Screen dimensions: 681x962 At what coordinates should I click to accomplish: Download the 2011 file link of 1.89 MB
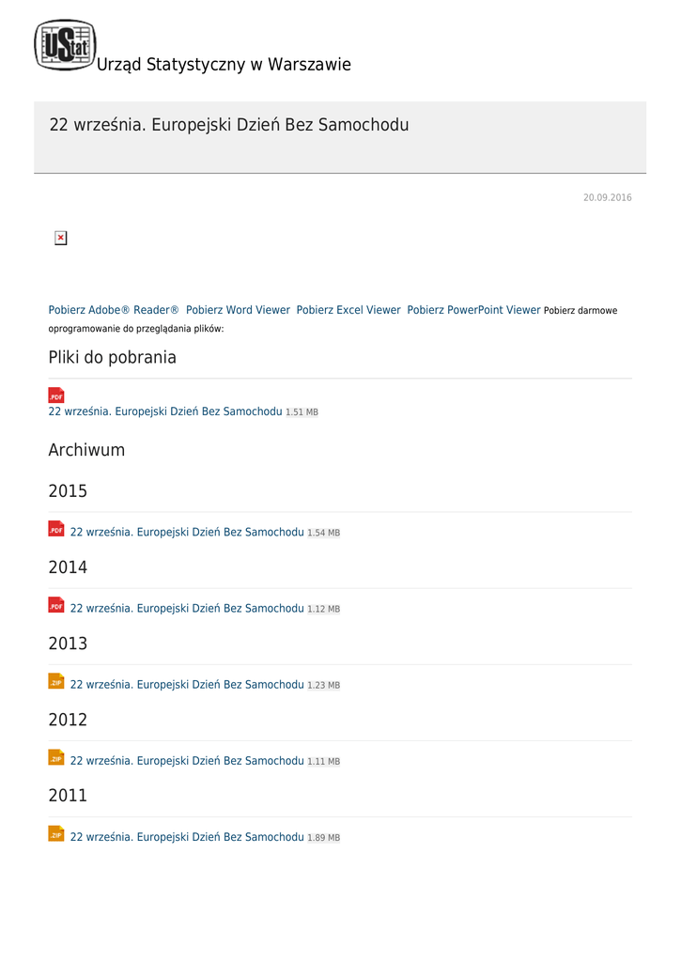point(187,837)
